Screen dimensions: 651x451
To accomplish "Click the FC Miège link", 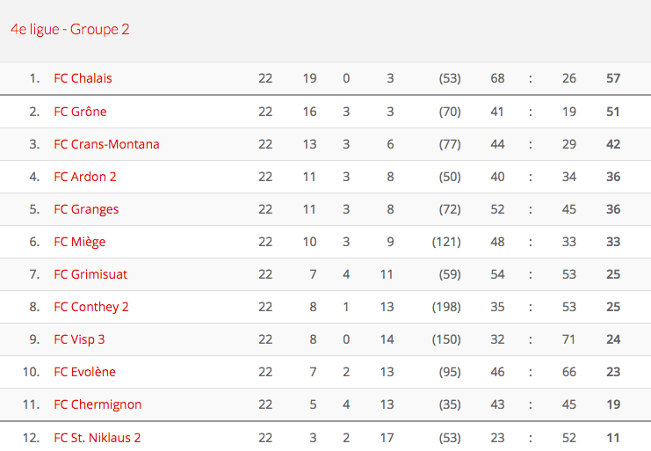I will click(79, 242).
